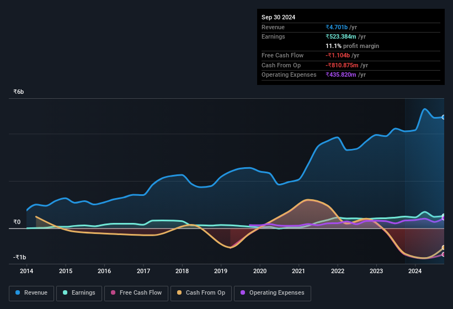Click the Sep 30 2024 tooltip date header
Screen dimensions: 453x309
pos(278,17)
